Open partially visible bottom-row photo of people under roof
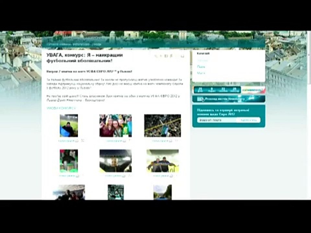 pyautogui.click(x=69, y=192)
